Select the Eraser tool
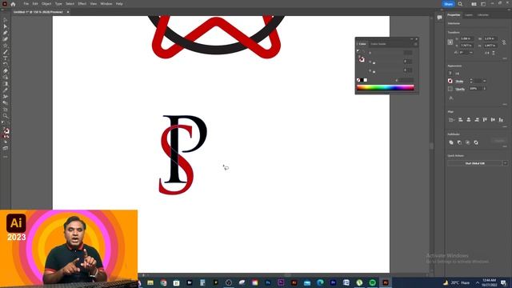Image resolution: width=512 pixels, height=288 pixels. tap(6, 71)
